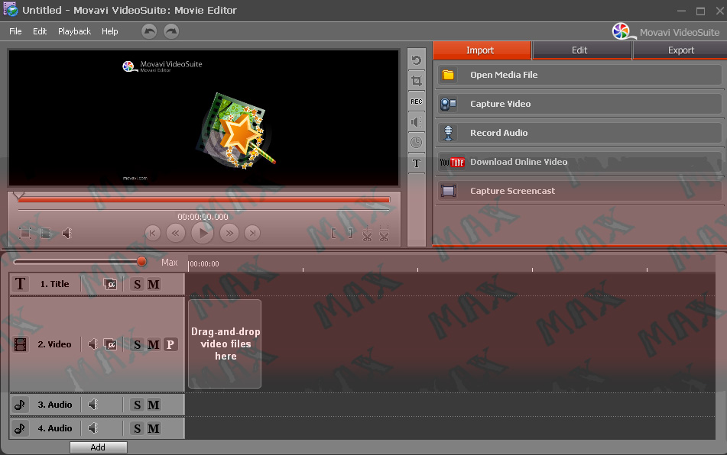Click the Movavi VideoSuite logo at top right
727x455 pixels.
[666, 32]
